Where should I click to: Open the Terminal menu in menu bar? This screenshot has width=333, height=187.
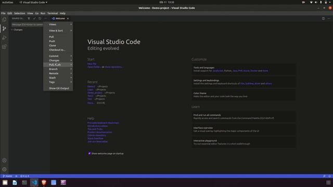(53, 13)
